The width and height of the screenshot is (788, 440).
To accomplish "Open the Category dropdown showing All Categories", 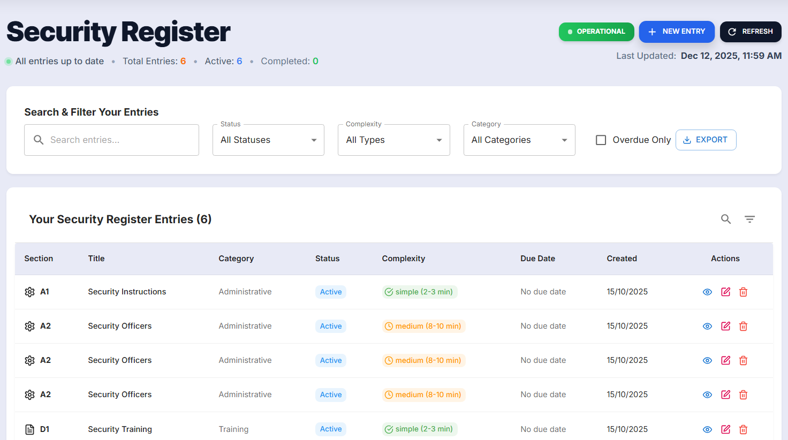I will [x=519, y=140].
